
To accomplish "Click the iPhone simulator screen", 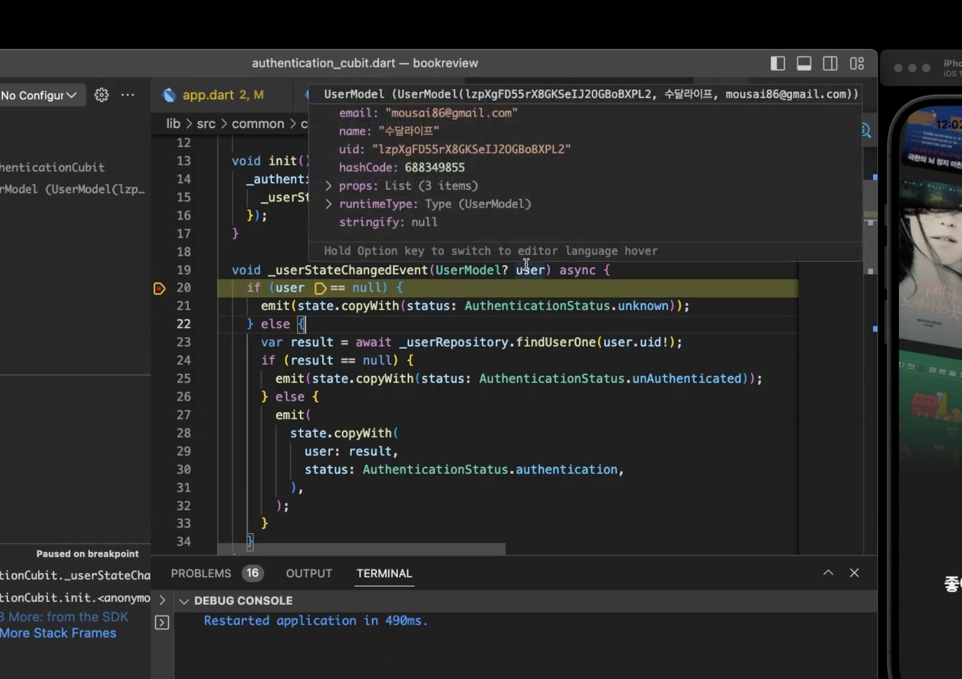I will (x=930, y=392).
